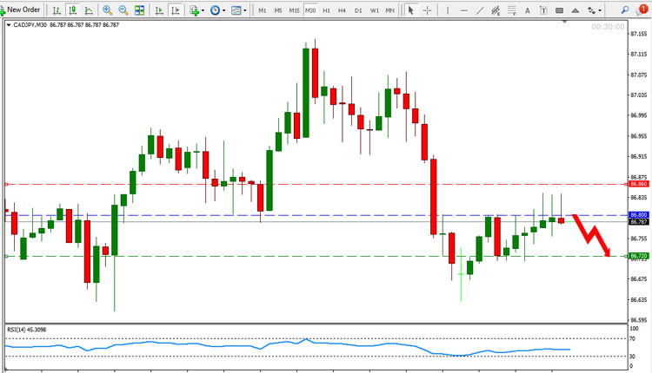Viewport: 652px width, 373px height.
Task: Select the D1 timeframe
Action: click(358, 10)
